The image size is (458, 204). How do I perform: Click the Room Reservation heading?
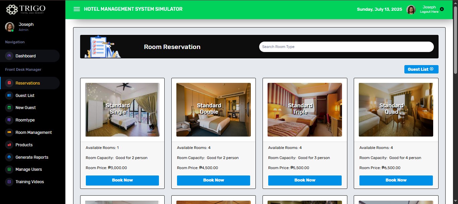pos(172,47)
